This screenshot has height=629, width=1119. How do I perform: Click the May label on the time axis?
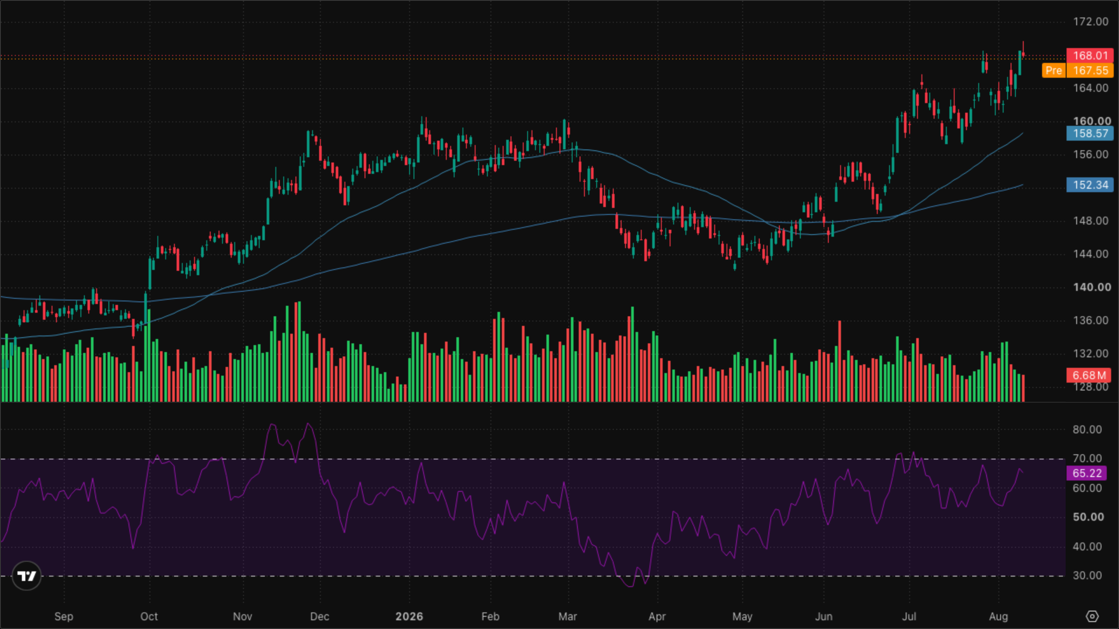point(742,617)
